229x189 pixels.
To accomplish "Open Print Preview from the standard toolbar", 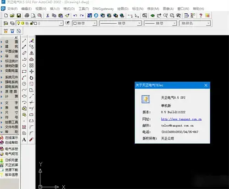I will [x=33, y=16].
